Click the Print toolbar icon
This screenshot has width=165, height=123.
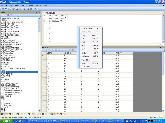point(20,9)
